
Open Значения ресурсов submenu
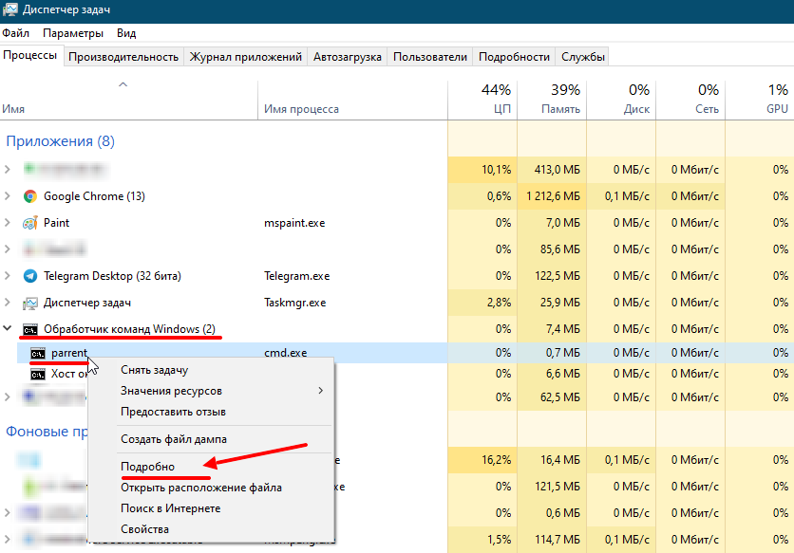point(171,391)
